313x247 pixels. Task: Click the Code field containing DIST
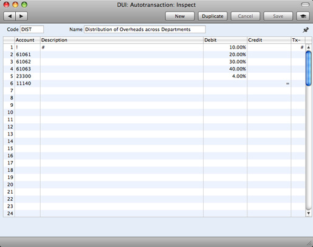pyautogui.click(x=32, y=30)
